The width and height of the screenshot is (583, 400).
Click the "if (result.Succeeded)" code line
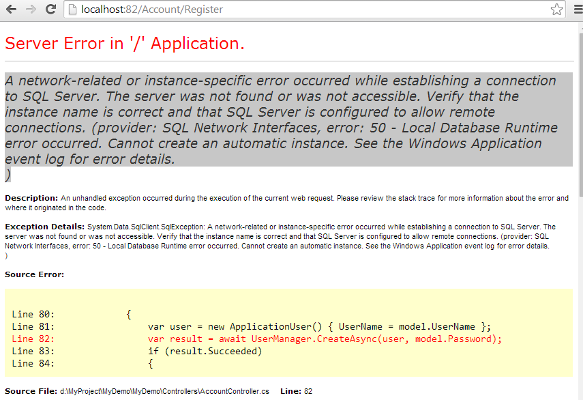tap(205, 352)
